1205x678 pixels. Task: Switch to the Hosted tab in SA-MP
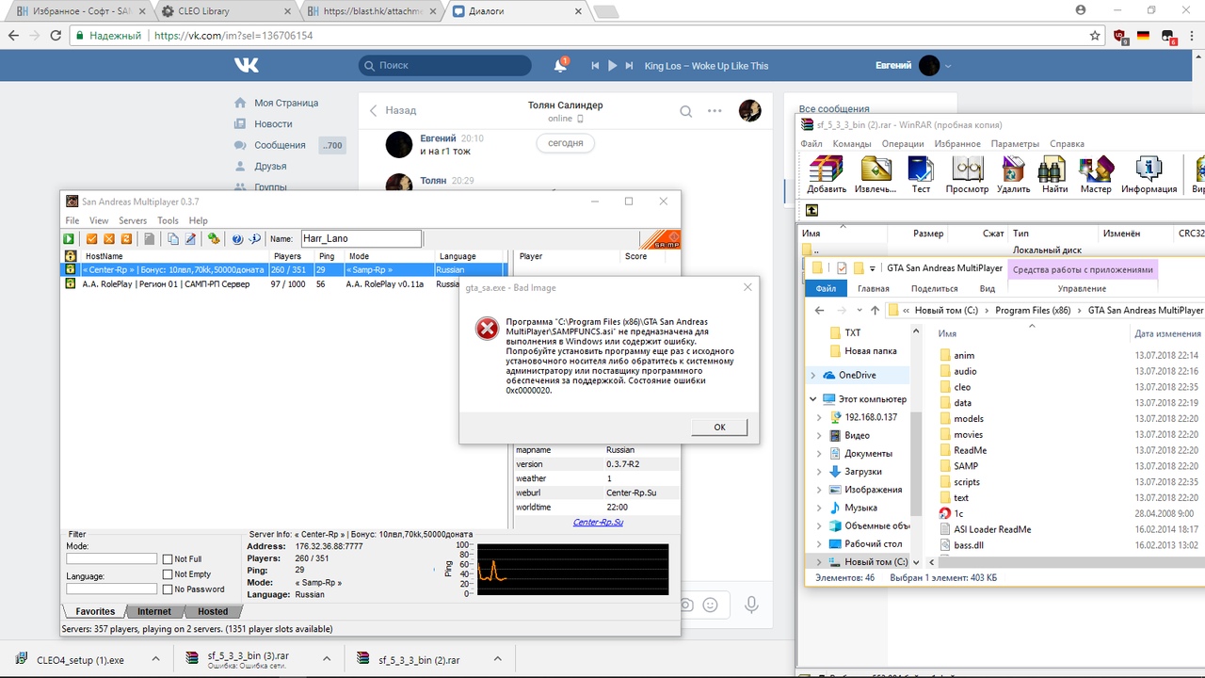click(213, 611)
